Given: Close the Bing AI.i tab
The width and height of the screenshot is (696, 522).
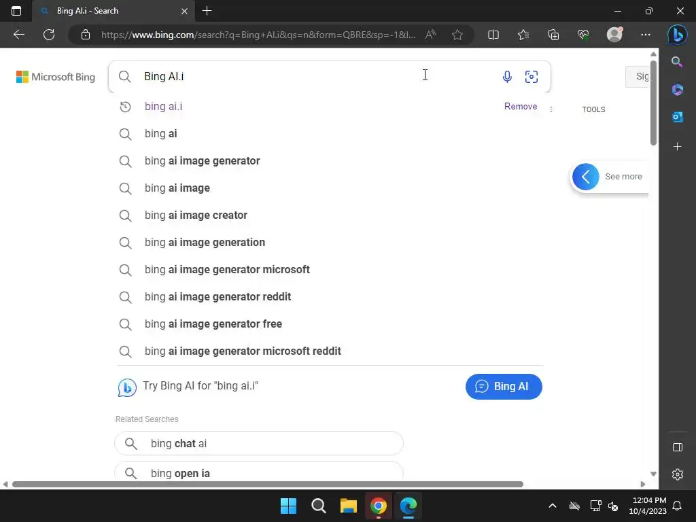Looking at the screenshot, I should (x=185, y=11).
